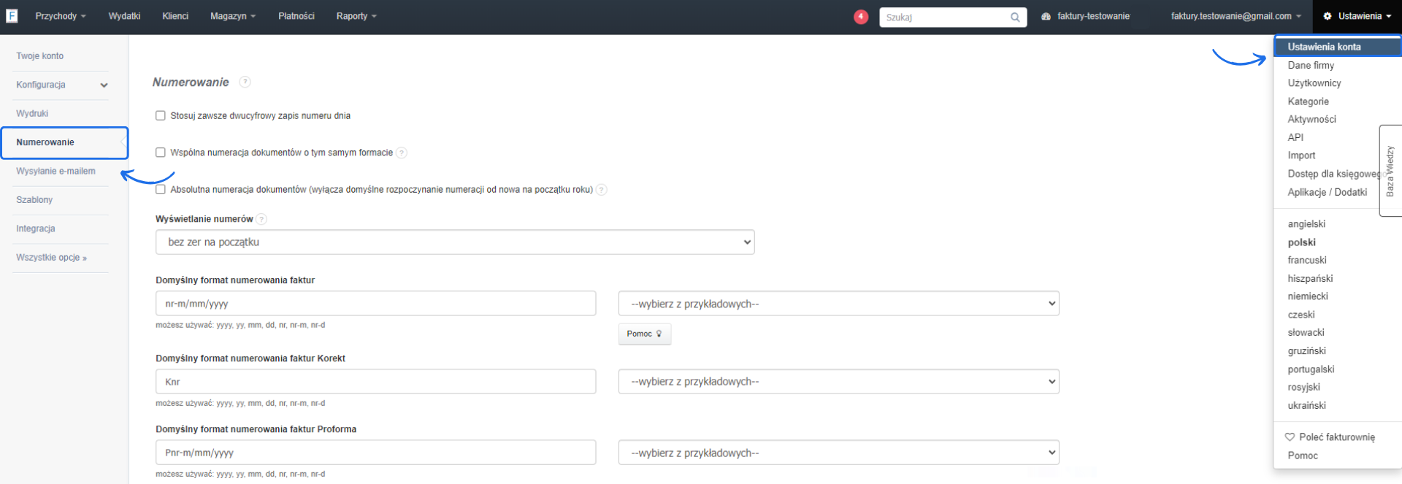Switch language to hiszpański
This screenshot has height=484, width=1402.
point(1310,278)
